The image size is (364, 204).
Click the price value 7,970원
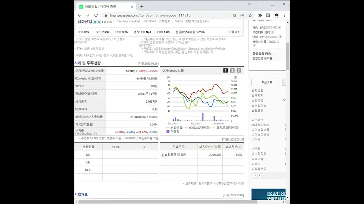click(131, 71)
